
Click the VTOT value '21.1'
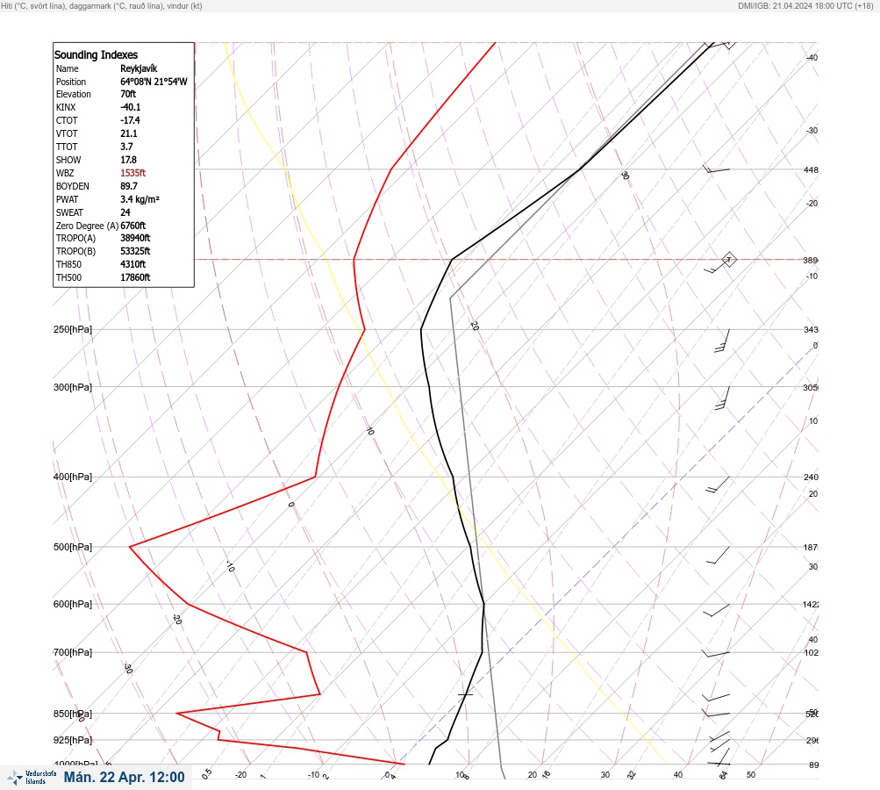128,133
